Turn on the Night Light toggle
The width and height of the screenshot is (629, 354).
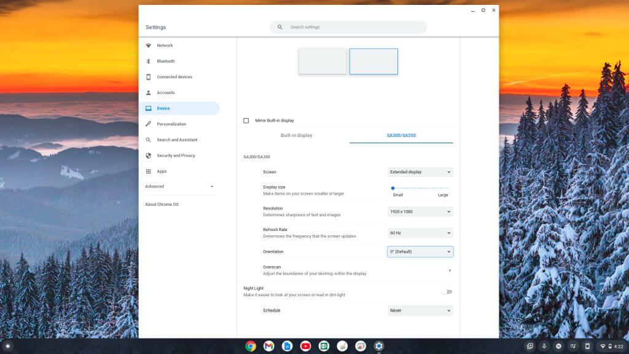(447, 292)
